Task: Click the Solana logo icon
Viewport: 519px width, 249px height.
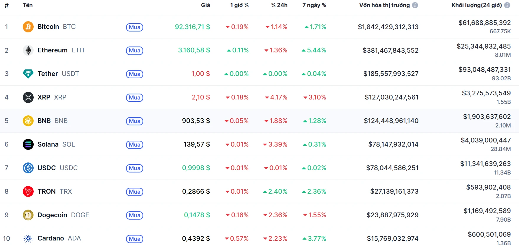Action: pyautogui.click(x=28, y=144)
